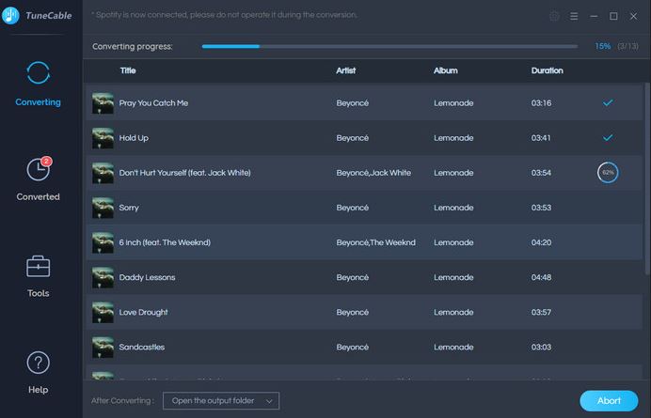Click the dropdown chevron beside Open the output folder

pyautogui.click(x=269, y=401)
